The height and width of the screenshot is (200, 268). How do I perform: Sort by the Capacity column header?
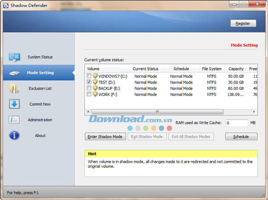coord(236,69)
